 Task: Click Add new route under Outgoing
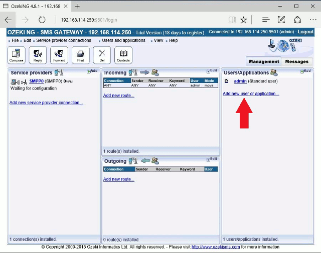pos(119,179)
